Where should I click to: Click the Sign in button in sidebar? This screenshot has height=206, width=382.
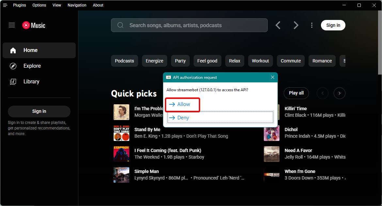[39, 111]
